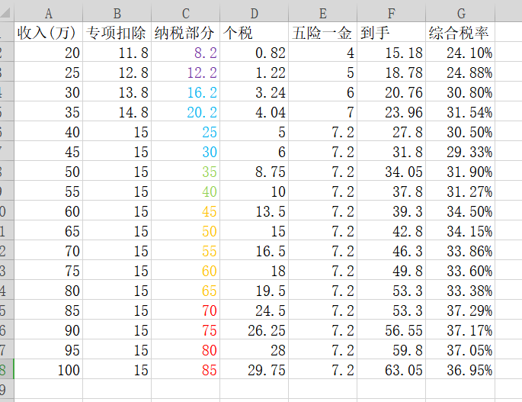Select column F header
This screenshot has width=522, height=402.
(x=391, y=14)
